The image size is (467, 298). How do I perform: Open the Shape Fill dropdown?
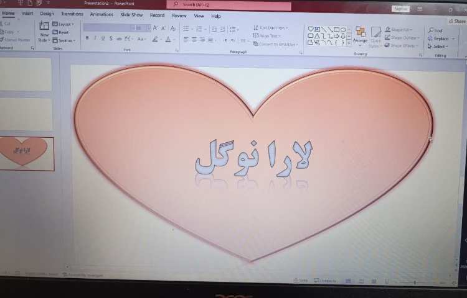point(399,29)
